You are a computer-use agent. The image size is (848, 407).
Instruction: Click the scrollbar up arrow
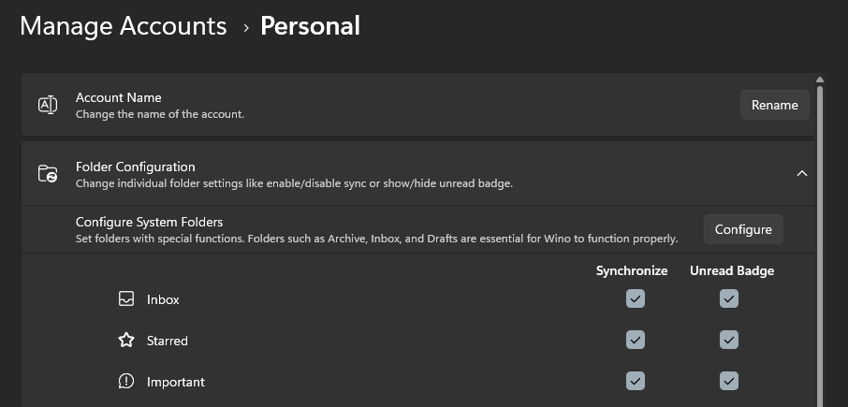coord(819,80)
